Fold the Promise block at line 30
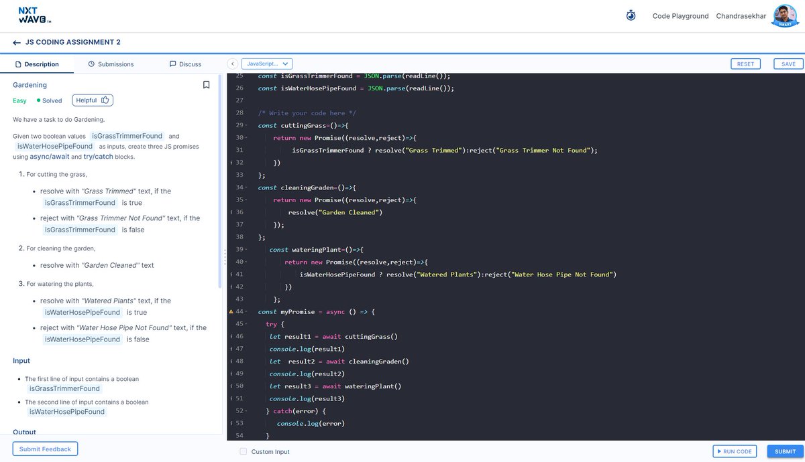The image size is (805, 462). pos(248,138)
